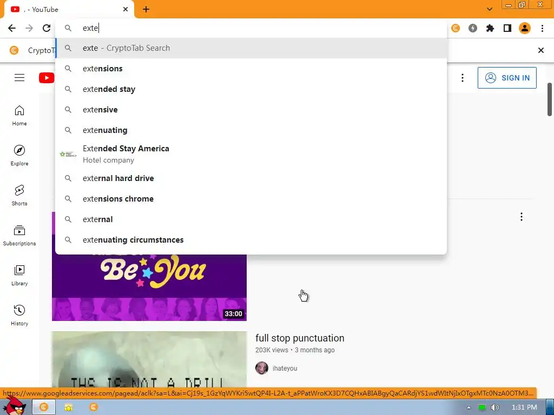Open Subscriptions in YouTube sidebar
Viewport: 554px width, 415px height.
tap(19, 236)
